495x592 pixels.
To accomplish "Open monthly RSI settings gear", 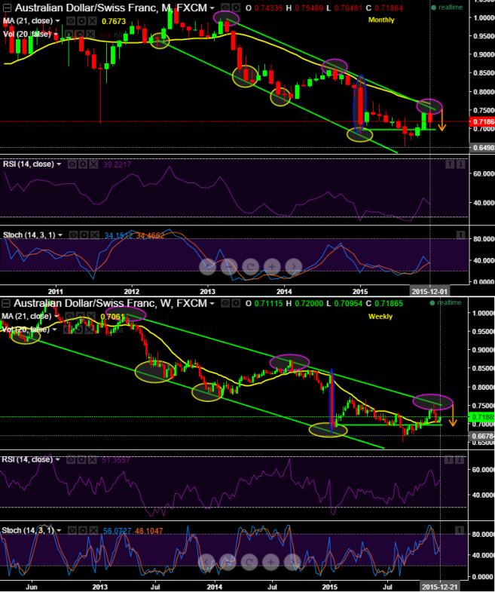I will (83, 164).
